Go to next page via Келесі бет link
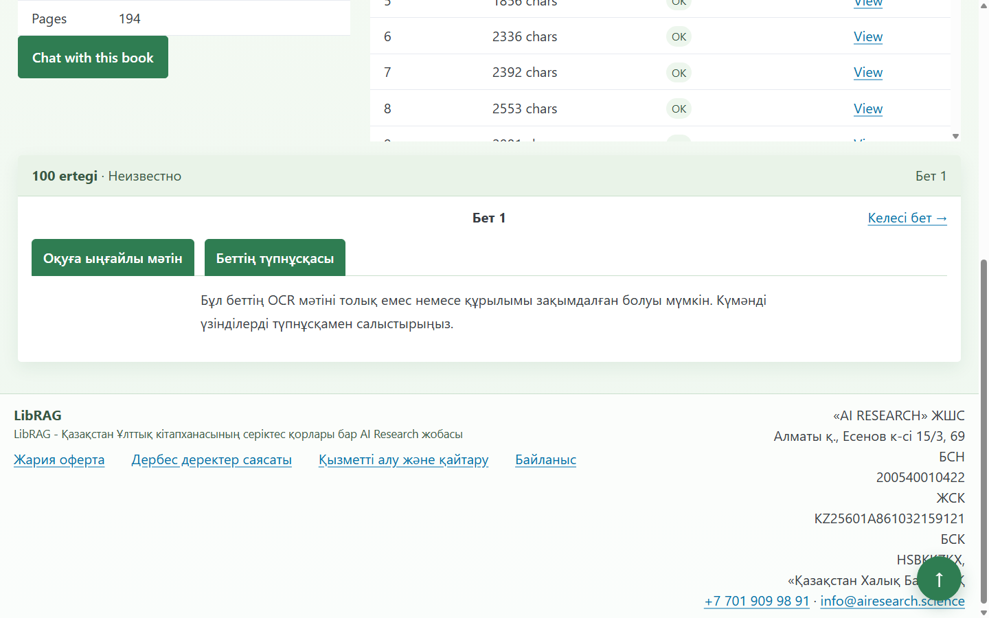Image resolution: width=989 pixels, height=618 pixels. (907, 218)
